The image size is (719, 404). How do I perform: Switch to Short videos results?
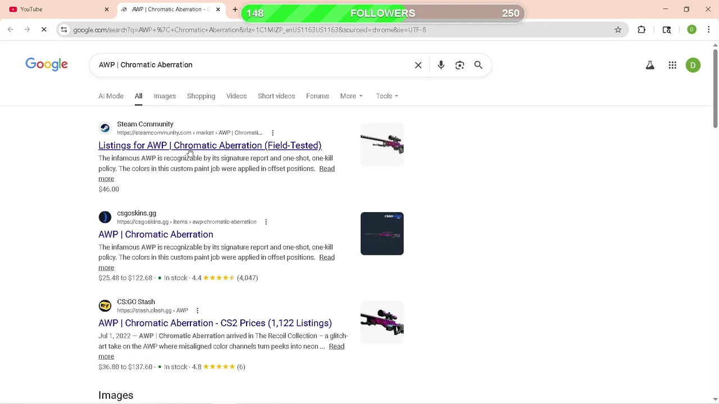(x=276, y=96)
